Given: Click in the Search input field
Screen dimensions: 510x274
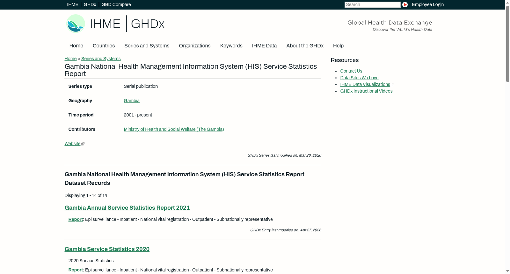Looking at the screenshot, I should tap(372, 4).
